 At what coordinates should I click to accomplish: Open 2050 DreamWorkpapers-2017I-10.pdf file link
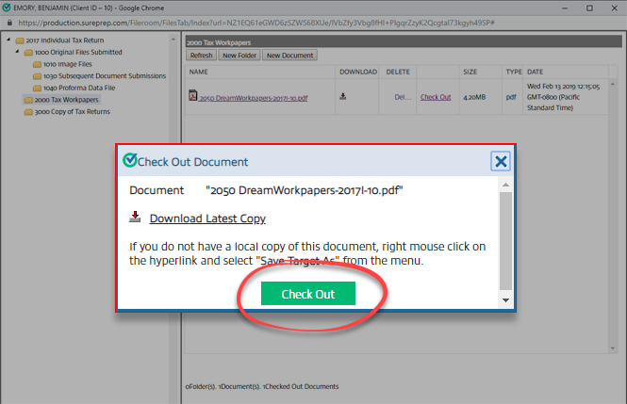point(254,98)
